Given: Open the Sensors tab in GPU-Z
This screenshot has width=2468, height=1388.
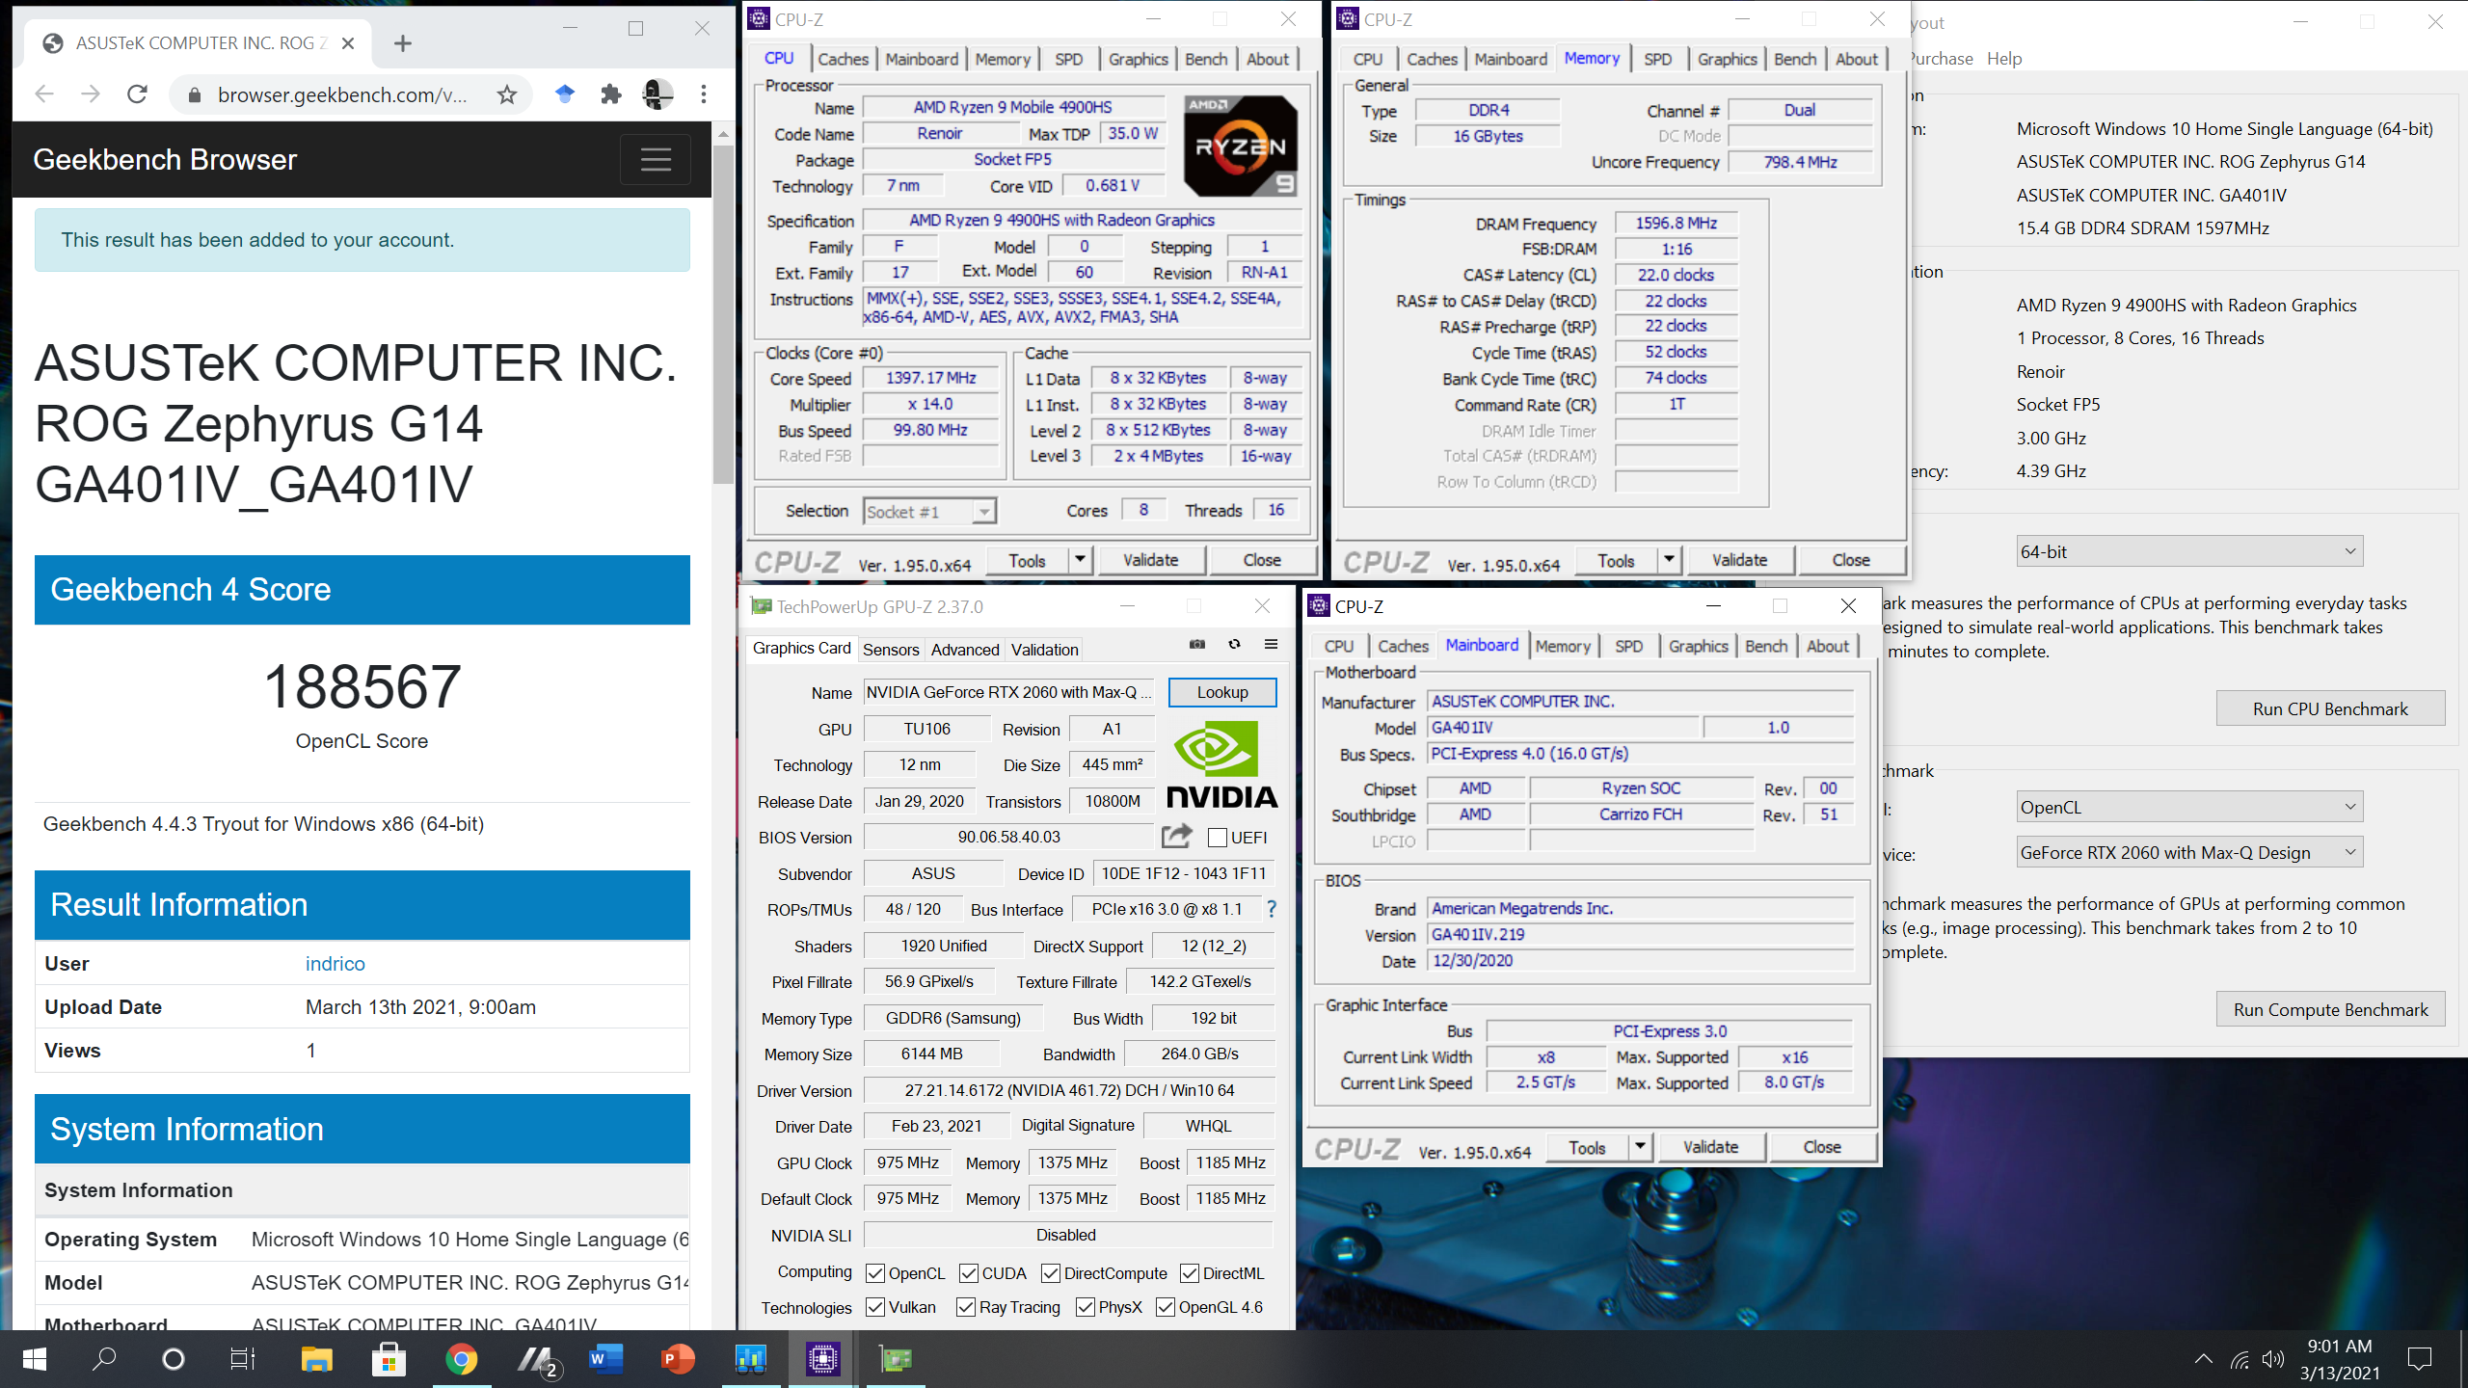Looking at the screenshot, I should click(891, 649).
